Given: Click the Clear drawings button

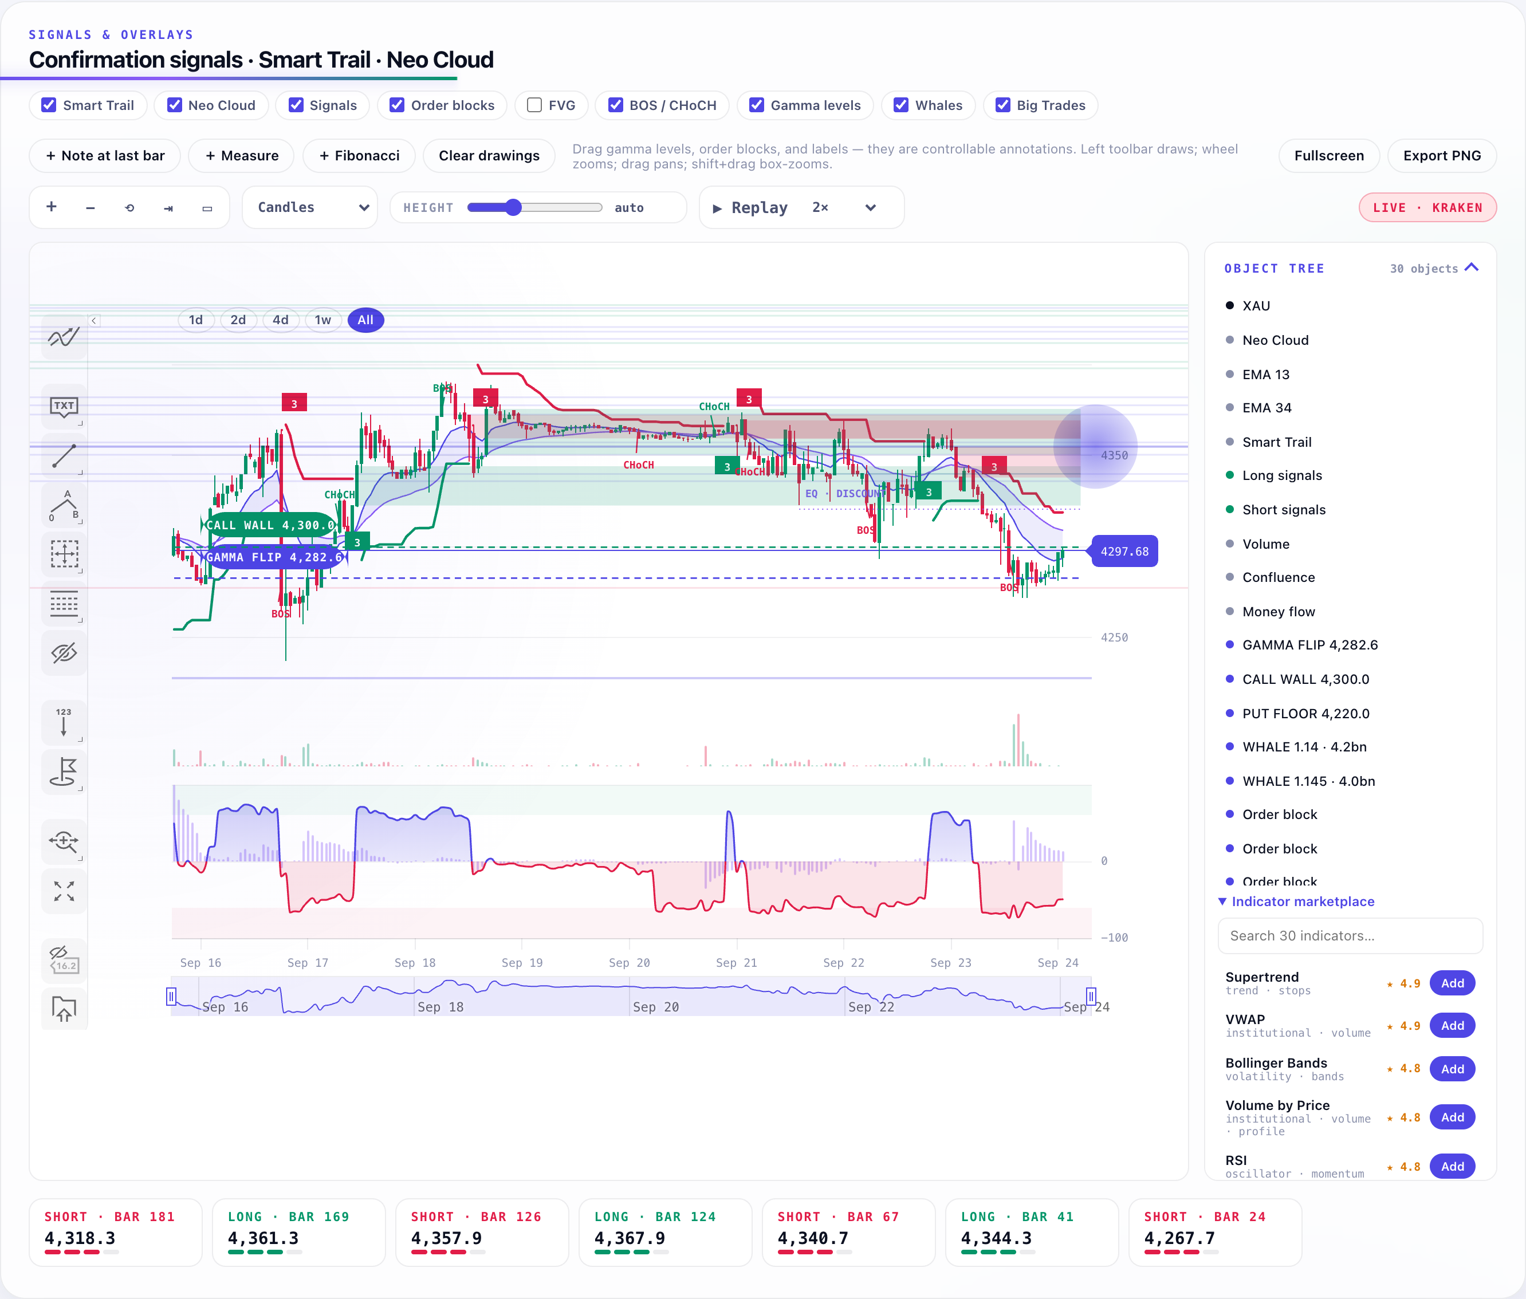Looking at the screenshot, I should (489, 156).
